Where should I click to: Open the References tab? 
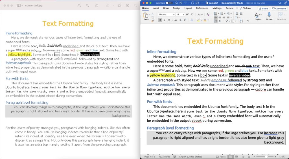pos(202,8)
